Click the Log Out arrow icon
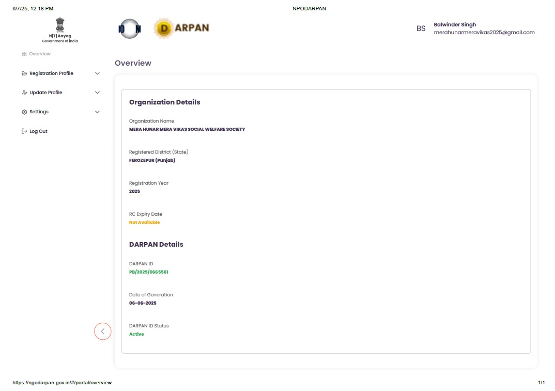Screen dimensions: 555x391 pyautogui.click(x=24, y=131)
